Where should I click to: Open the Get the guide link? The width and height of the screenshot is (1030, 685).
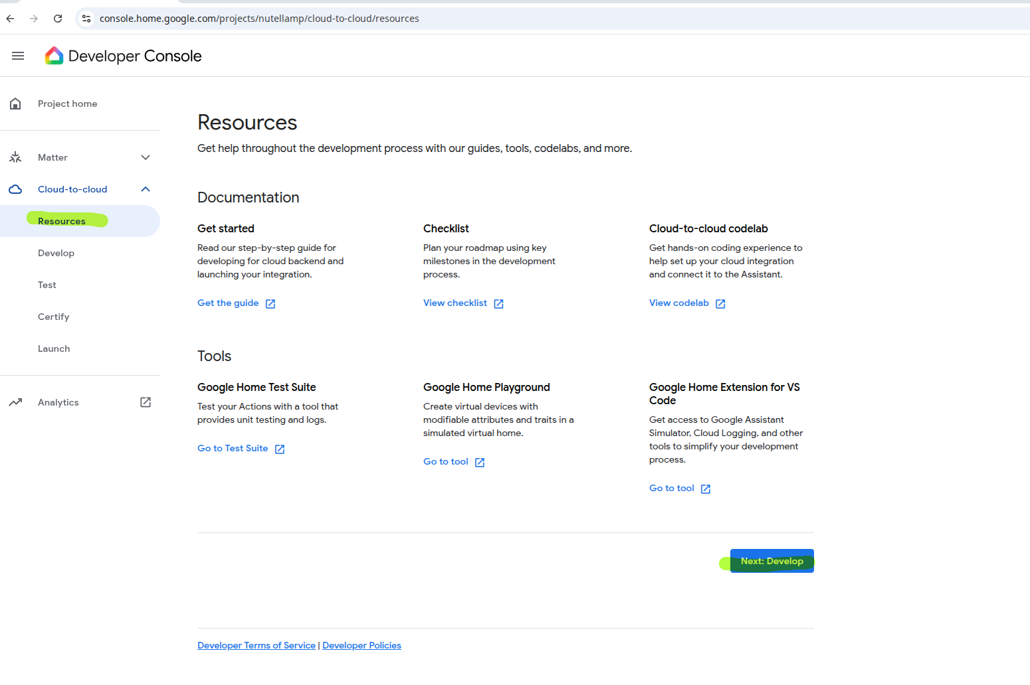[x=229, y=303]
